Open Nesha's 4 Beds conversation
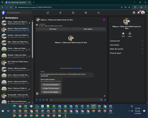 coord(16,89)
